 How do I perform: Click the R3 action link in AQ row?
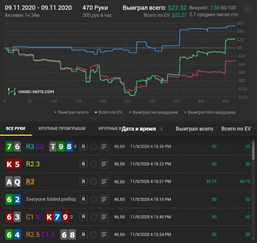[30, 182]
